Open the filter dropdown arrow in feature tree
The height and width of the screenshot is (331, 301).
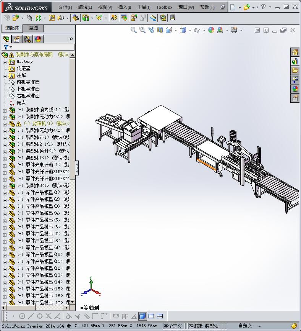pyautogui.click(x=11, y=47)
